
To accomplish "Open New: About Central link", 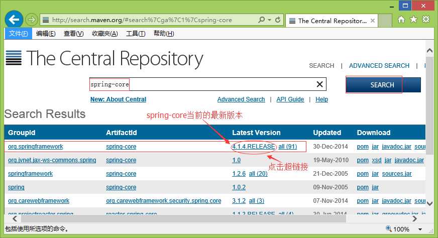I will pyautogui.click(x=118, y=99).
